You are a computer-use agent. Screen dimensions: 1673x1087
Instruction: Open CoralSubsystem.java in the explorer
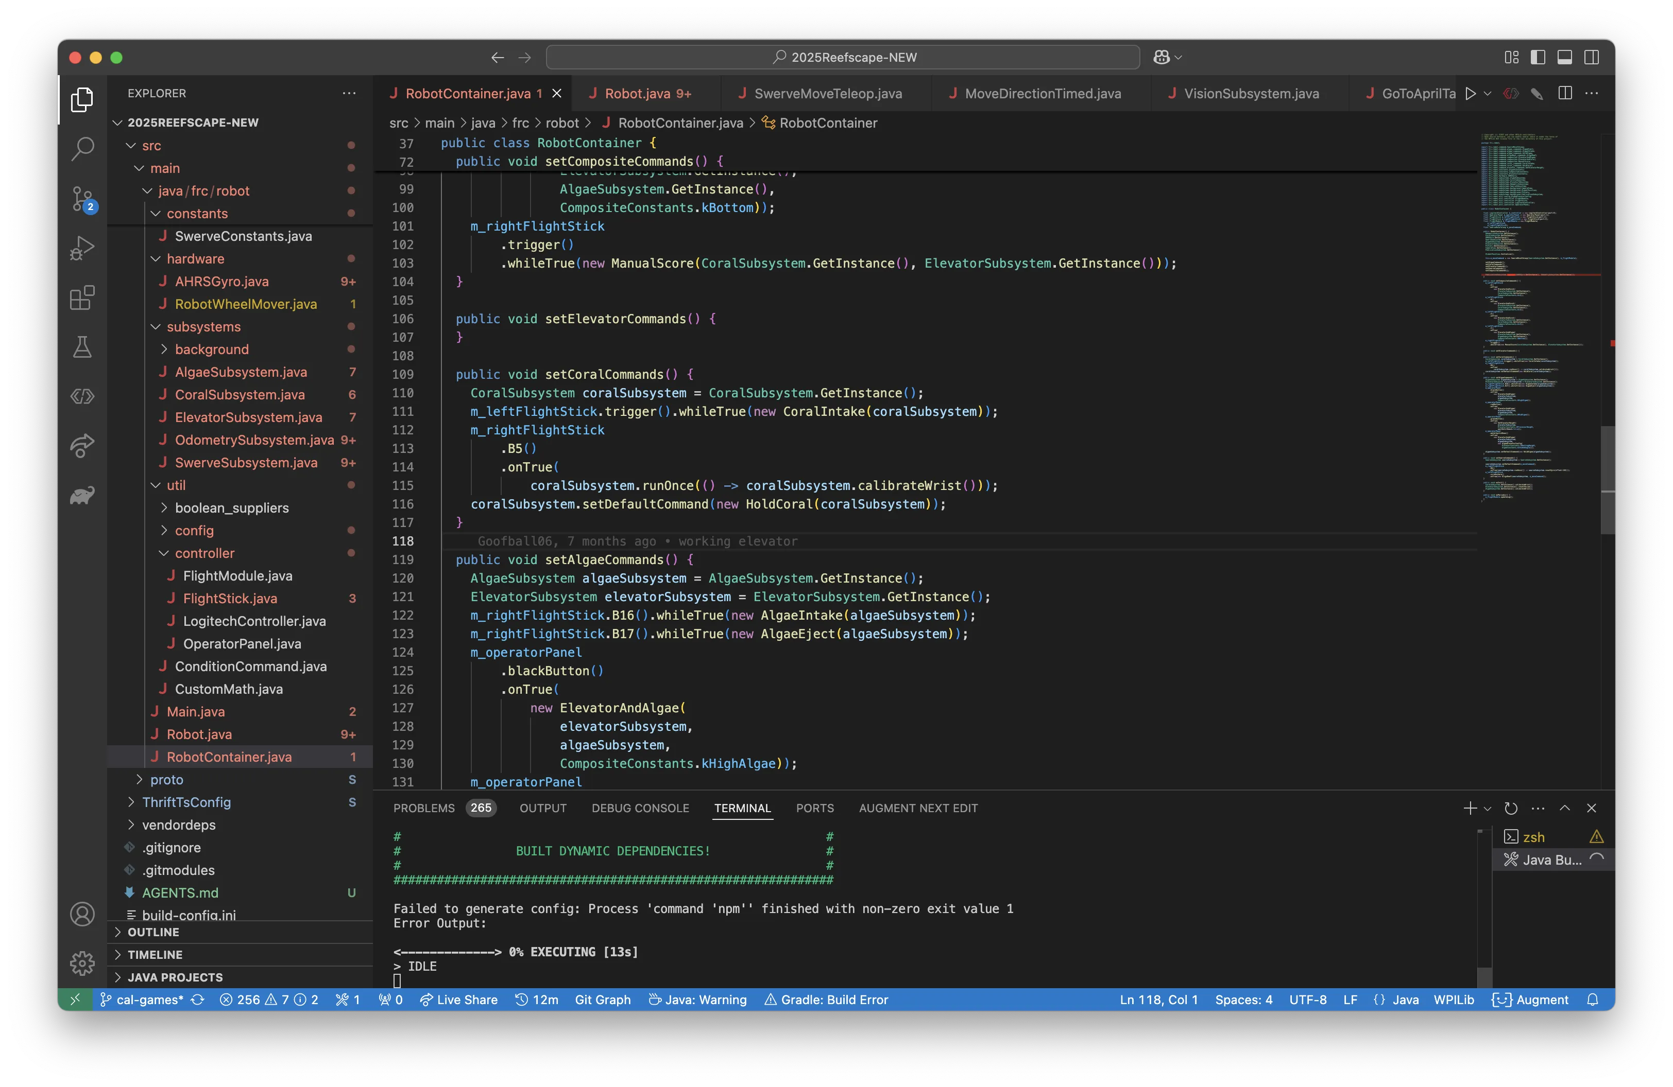tap(240, 395)
